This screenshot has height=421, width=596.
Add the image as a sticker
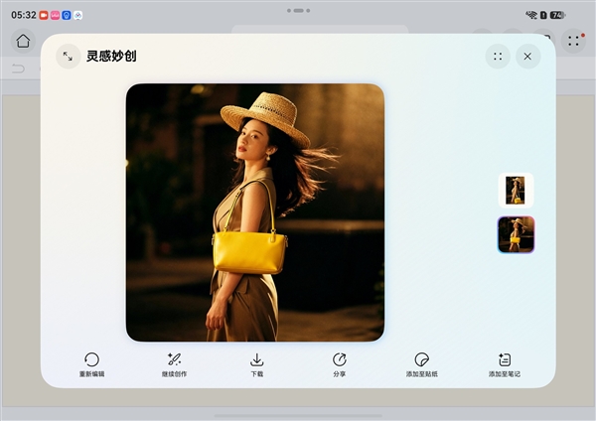click(421, 359)
